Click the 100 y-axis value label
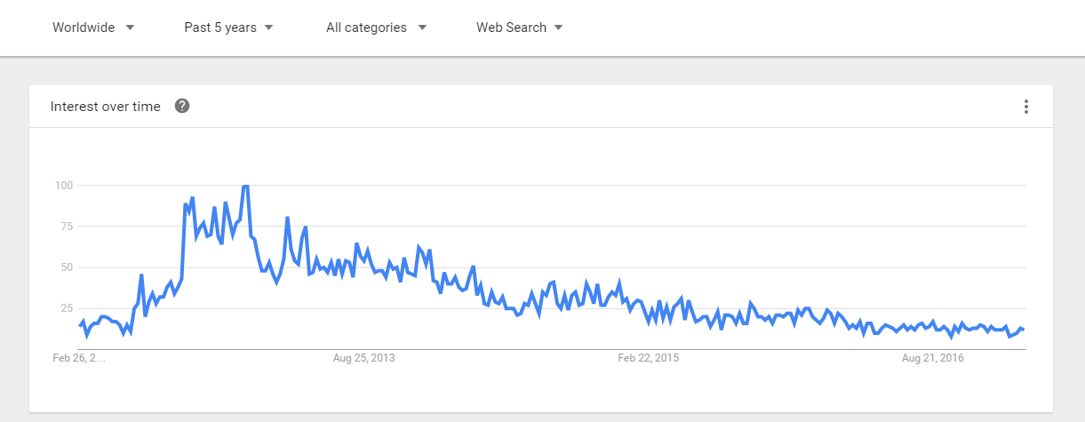This screenshot has width=1085, height=422. [63, 186]
